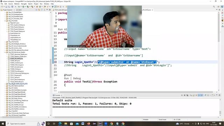Collapse the Day_024_Advanced_Xpaths folder
The width and height of the screenshot is (224, 126).
[5, 52]
